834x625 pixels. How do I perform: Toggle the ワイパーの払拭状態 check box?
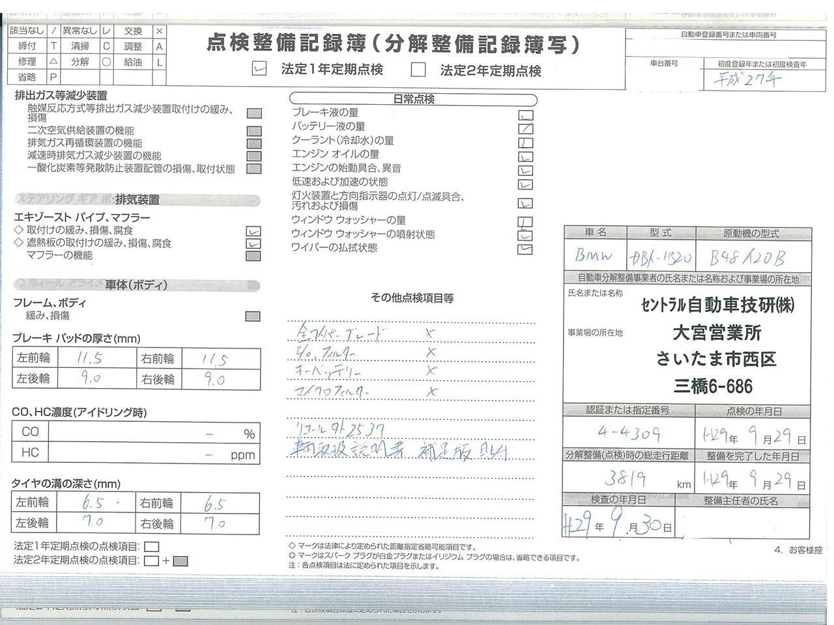click(x=525, y=249)
